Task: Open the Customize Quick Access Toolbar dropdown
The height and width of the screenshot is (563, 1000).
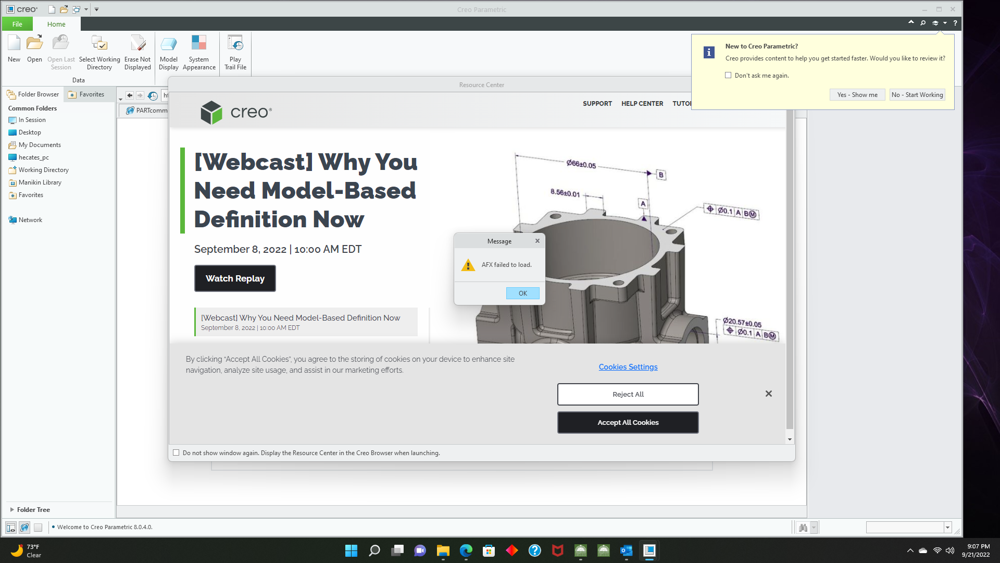Action: pyautogui.click(x=96, y=9)
